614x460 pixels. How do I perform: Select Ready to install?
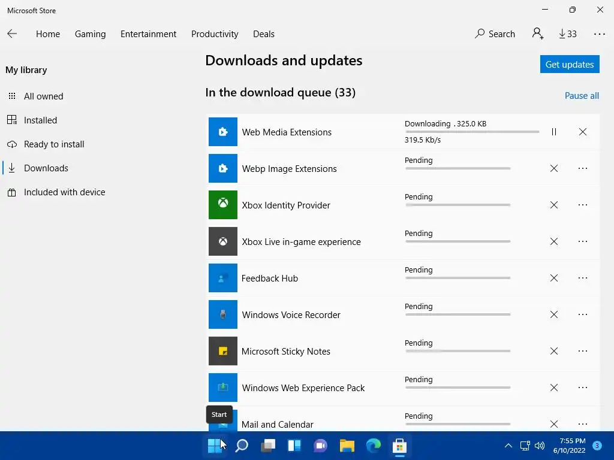54,144
